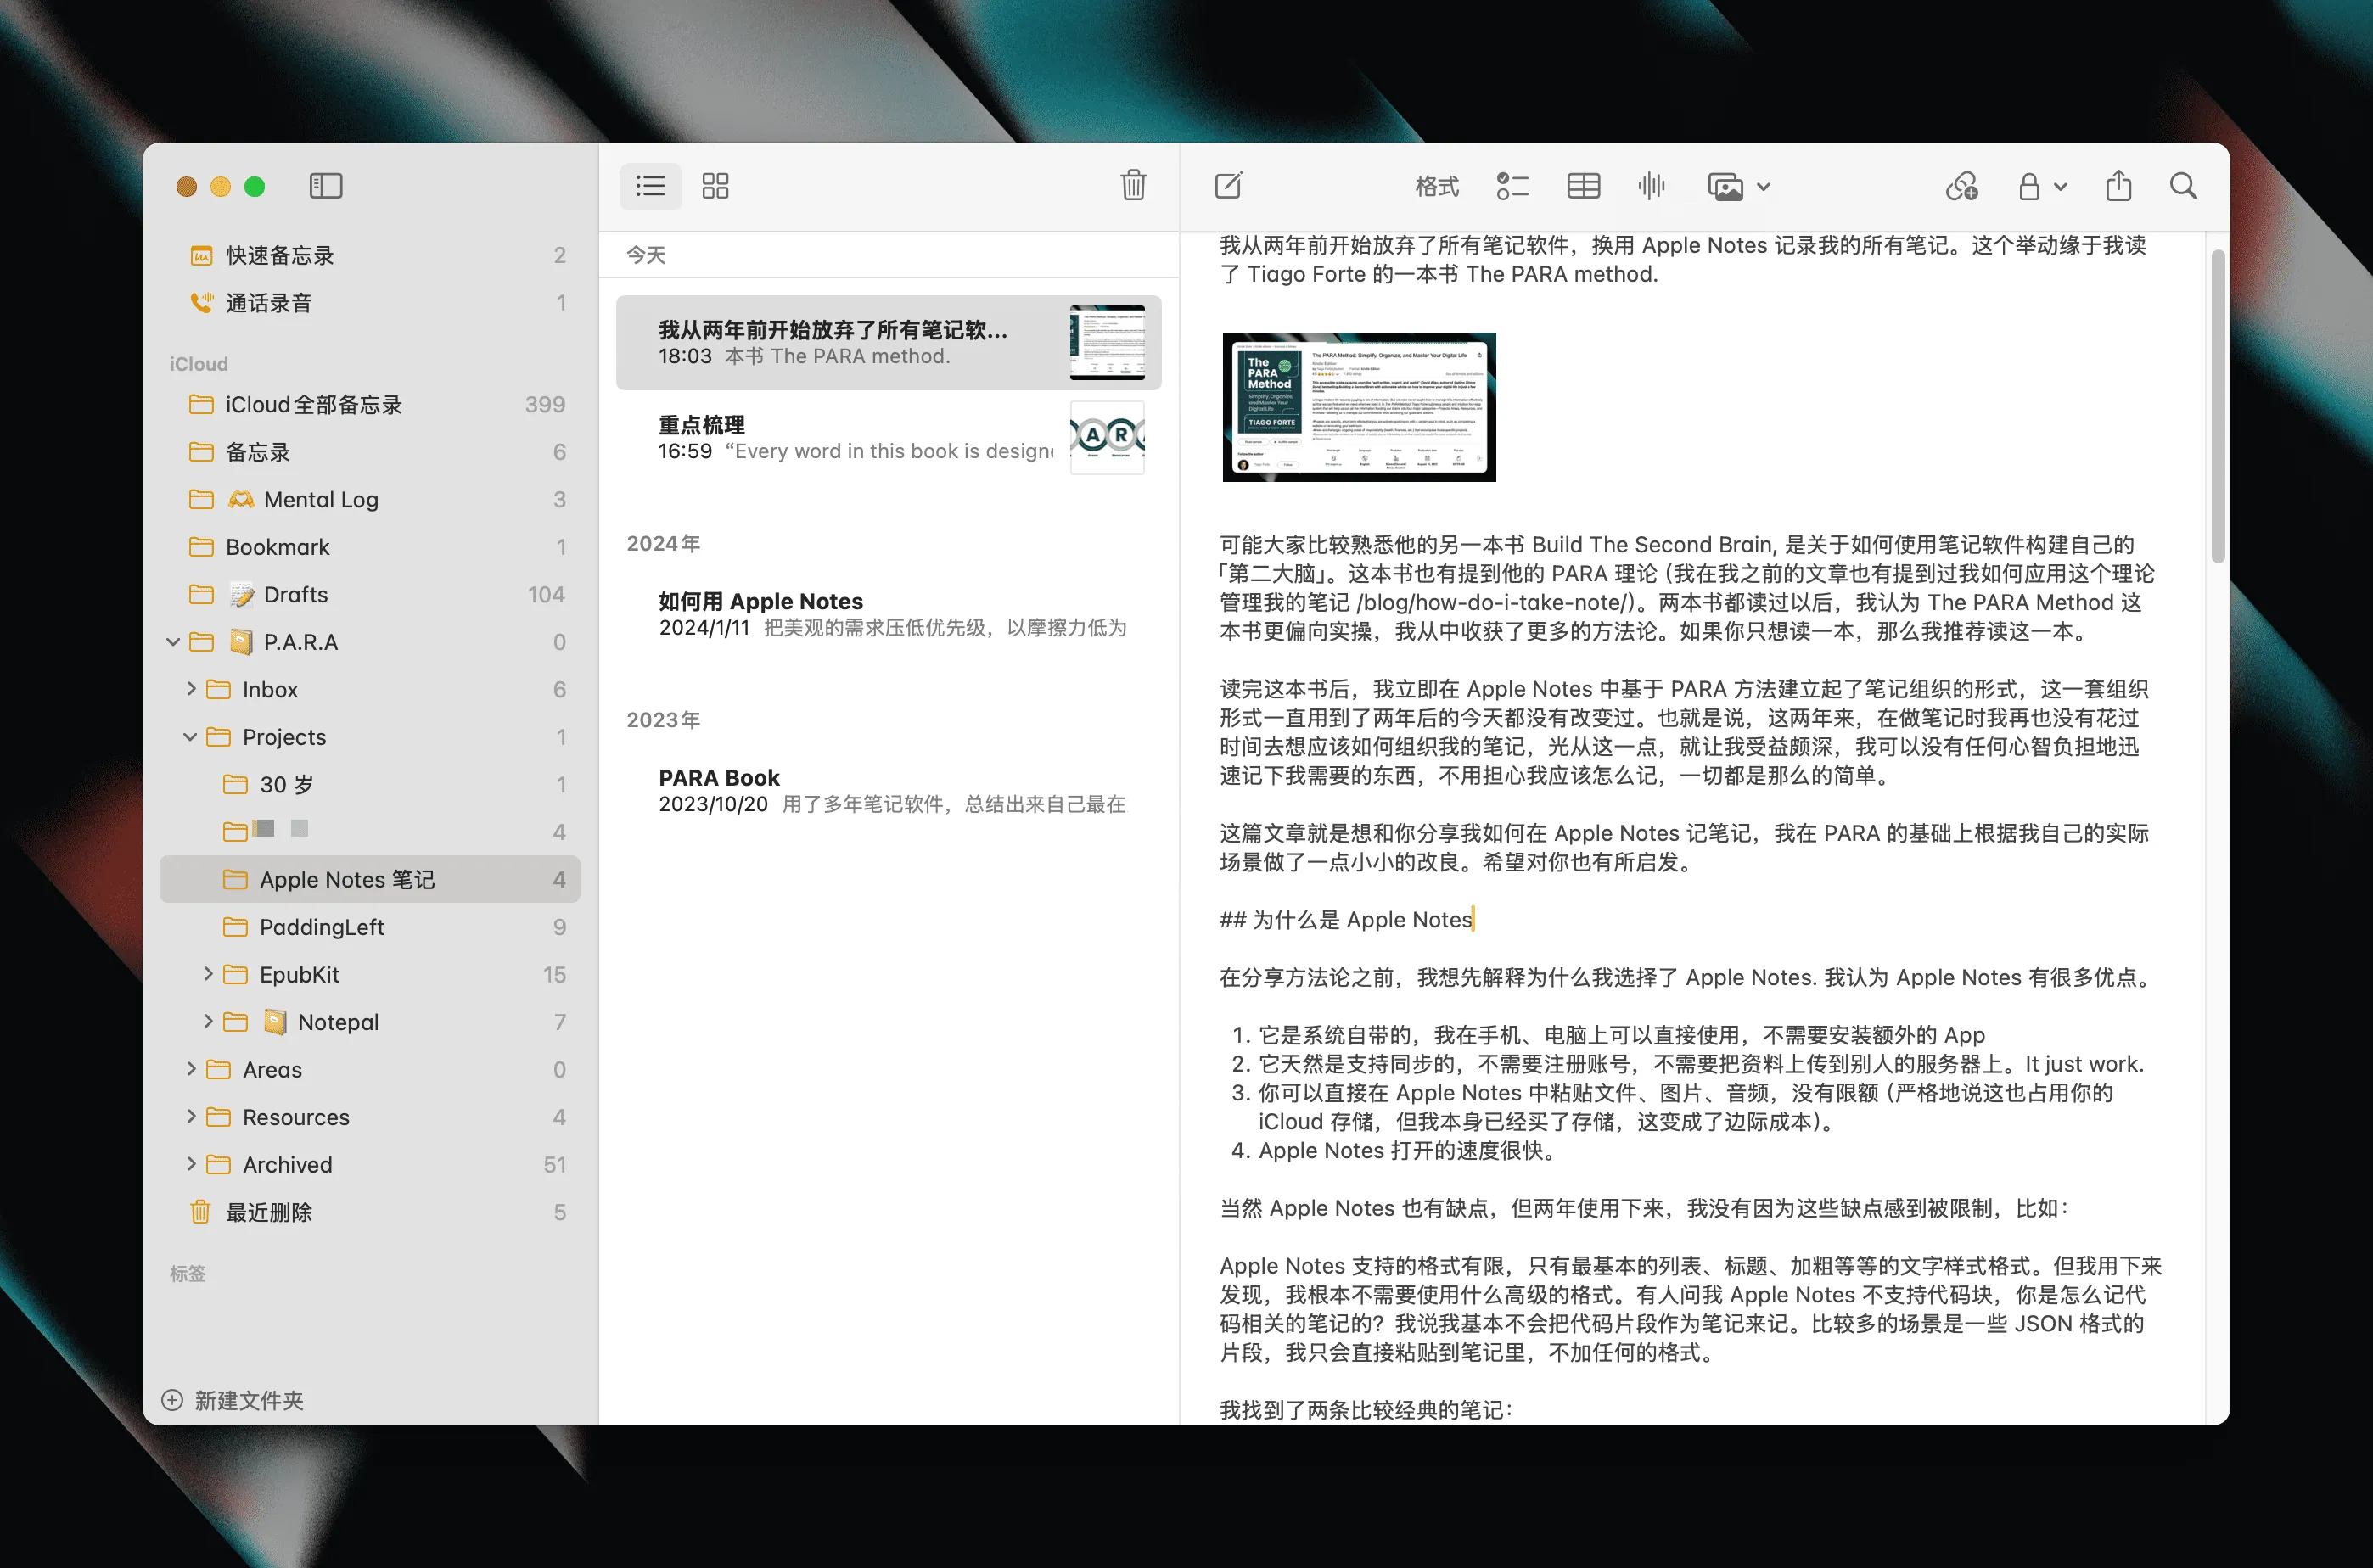
Task: Collapse the Projects folder chevron
Action: 190,737
